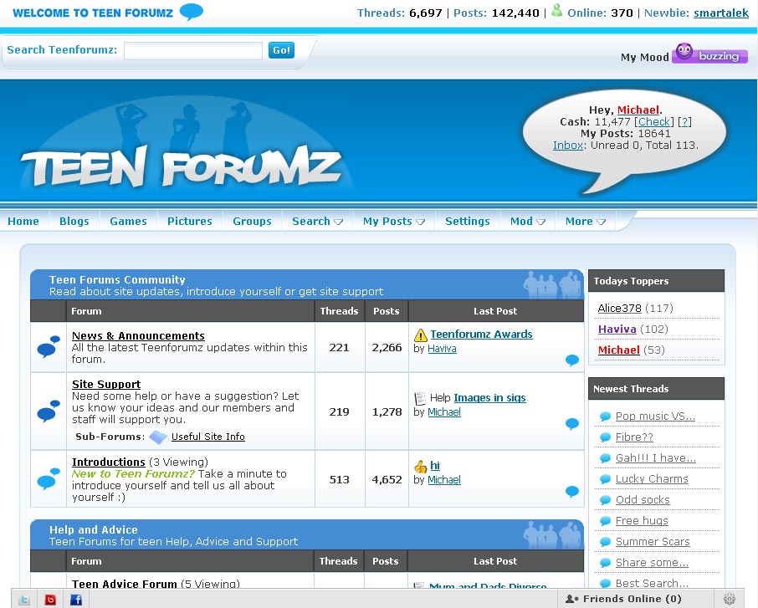Viewport: 758px width, 608px height.
Task: Go to last post in Site Support row
Action: pos(572,424)
